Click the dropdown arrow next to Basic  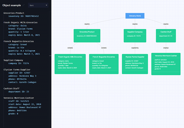(x=46, y=5)
